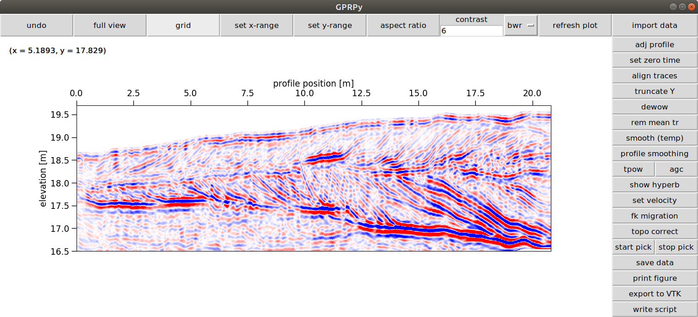Click the 'profile position [m]' axis label
Image resolution: width=698 pixels, height=317 pixels.
point(313,83)
